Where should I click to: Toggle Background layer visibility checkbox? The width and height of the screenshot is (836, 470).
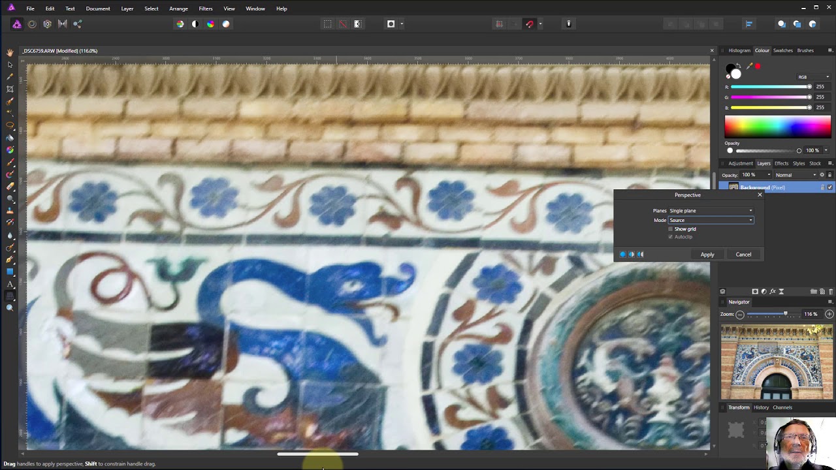(830, 187)
